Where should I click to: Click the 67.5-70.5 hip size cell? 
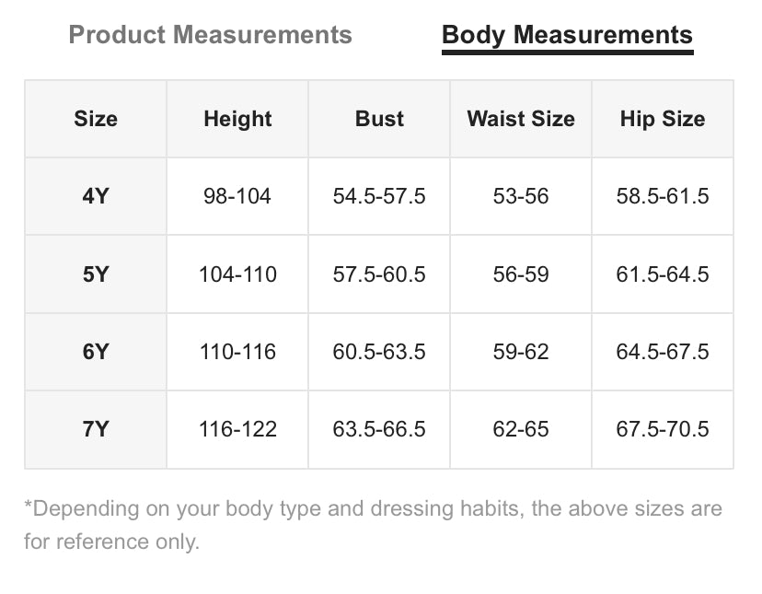pos(663,429)
